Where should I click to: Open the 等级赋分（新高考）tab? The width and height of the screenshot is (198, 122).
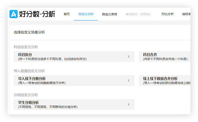(138, 14)
